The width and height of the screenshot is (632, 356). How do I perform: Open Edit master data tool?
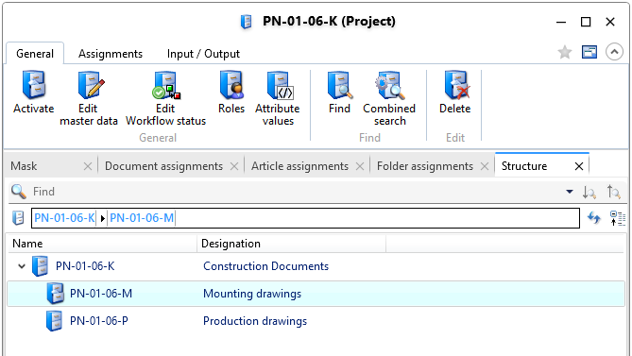coord(91,85)
